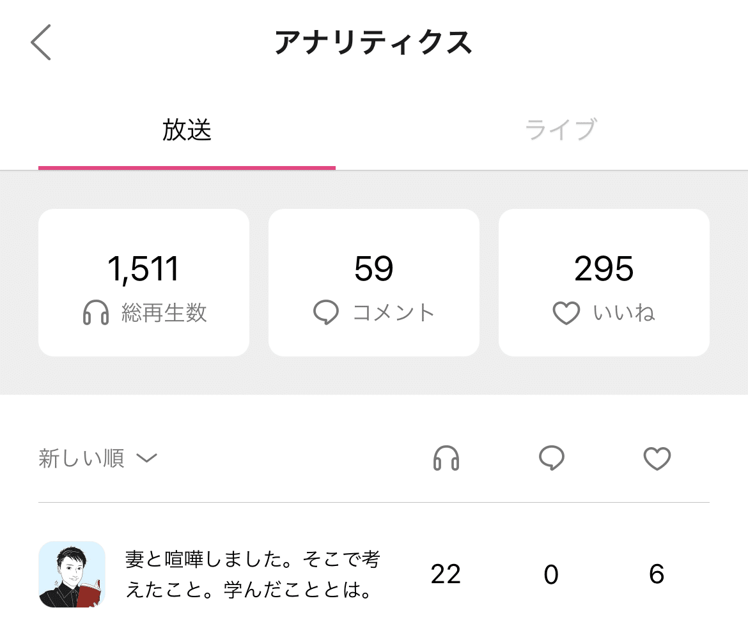Click the episode play count 22
The image size is (748, 633).
(x=446, y=575)
